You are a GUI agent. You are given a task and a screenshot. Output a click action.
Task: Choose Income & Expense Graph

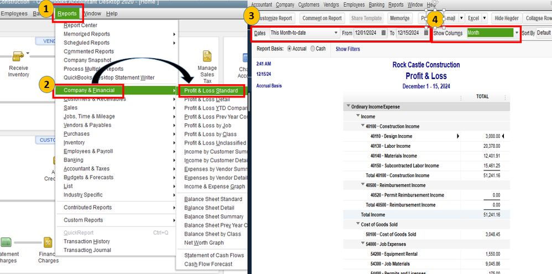coord(215,187)
